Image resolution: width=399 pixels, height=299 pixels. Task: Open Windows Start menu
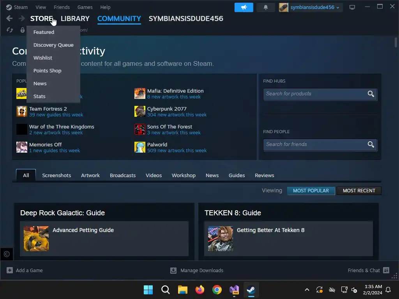pos(148,290)
